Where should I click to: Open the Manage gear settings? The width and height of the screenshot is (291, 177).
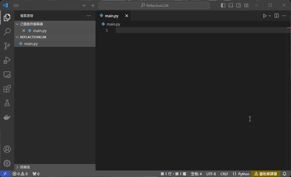[x=7, y=163]
